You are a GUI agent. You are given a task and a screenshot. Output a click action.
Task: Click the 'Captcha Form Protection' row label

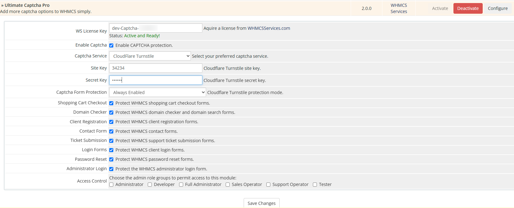click(82, 92)
